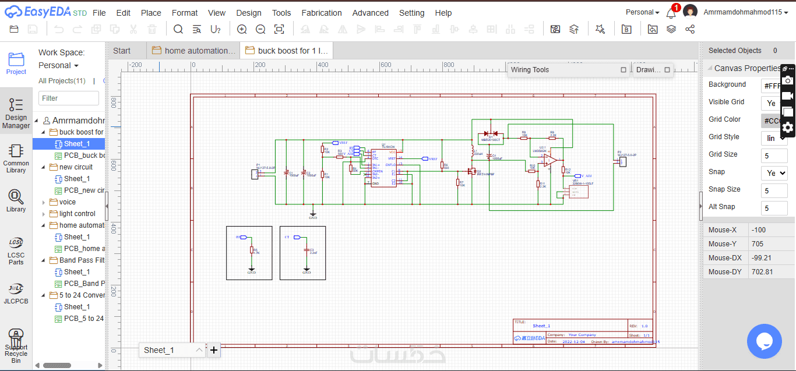Click the layers stack toolbar icon
Image resolution: width=796 pixels, height=371 pixels.
pos(671,29)
